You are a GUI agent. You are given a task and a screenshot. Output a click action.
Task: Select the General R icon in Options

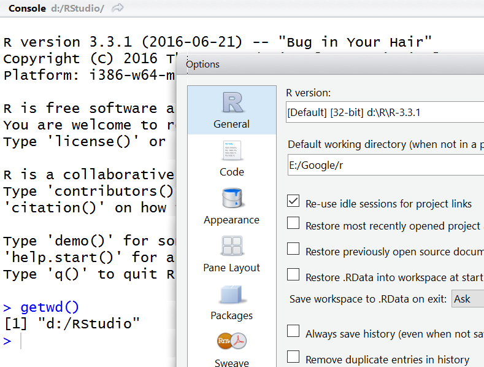pyautogui.click(x=232, y=103)
